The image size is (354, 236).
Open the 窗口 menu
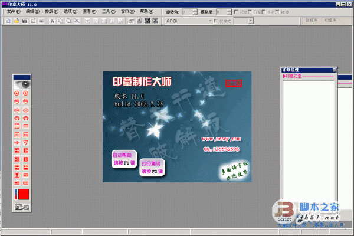[x=127, y=12]
